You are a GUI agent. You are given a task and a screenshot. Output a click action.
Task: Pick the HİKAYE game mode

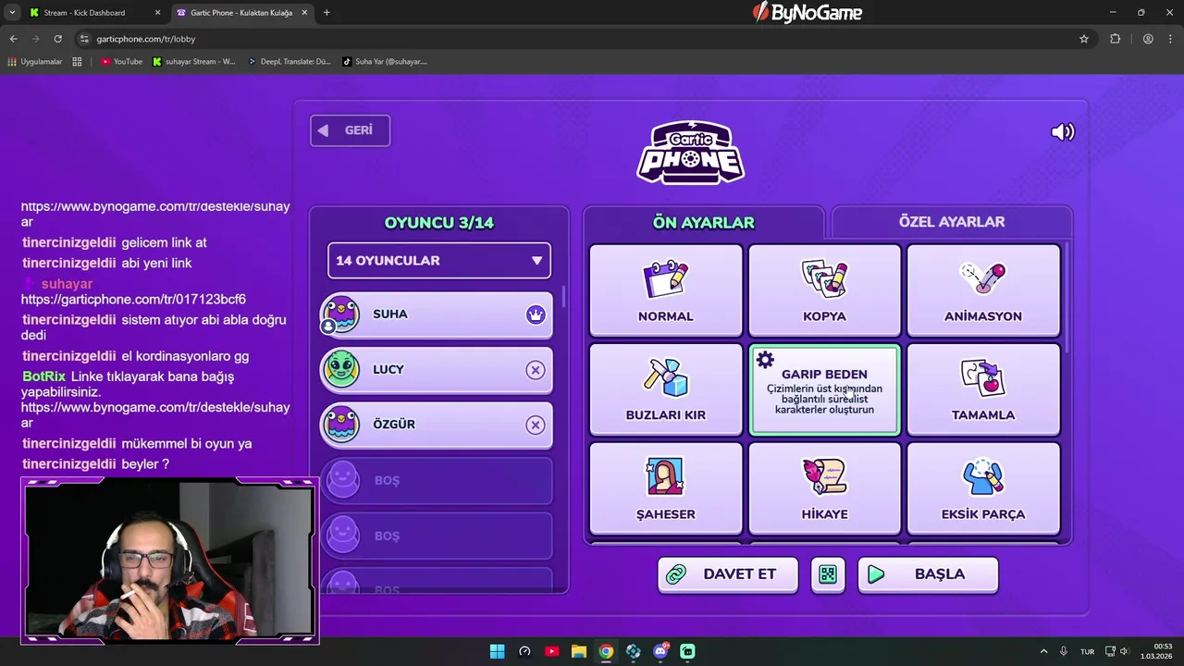click(824, 488)
